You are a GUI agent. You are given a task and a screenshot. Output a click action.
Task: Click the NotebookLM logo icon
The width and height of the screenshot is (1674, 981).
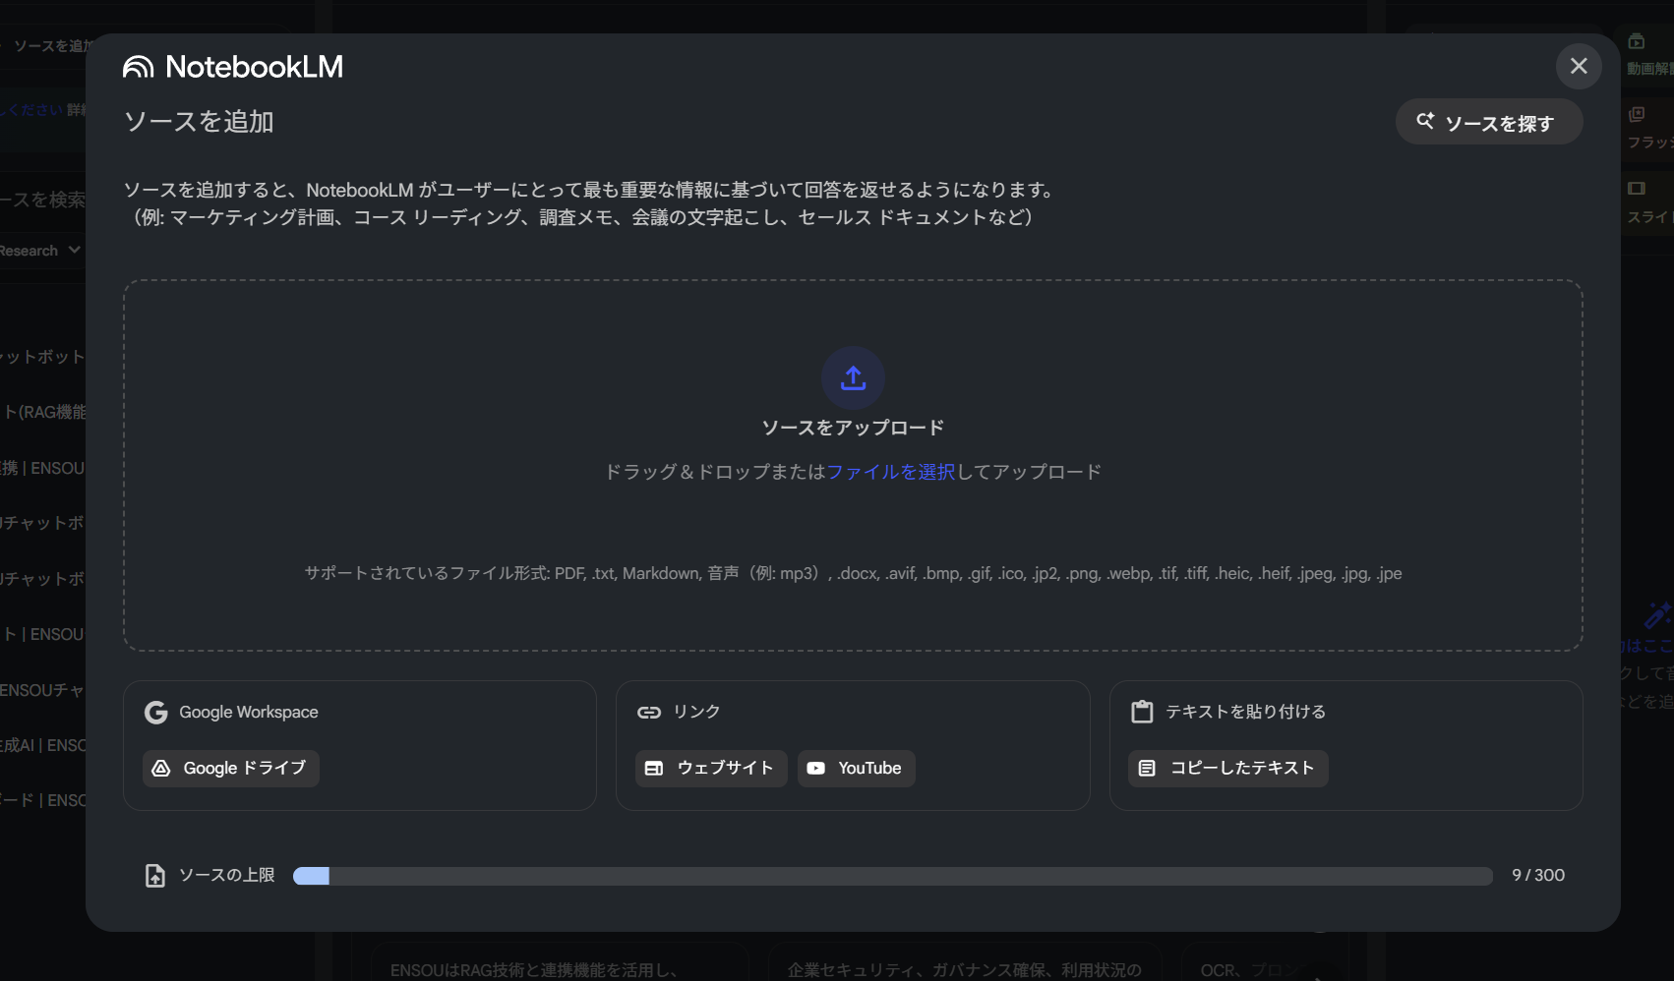[138, 66]
